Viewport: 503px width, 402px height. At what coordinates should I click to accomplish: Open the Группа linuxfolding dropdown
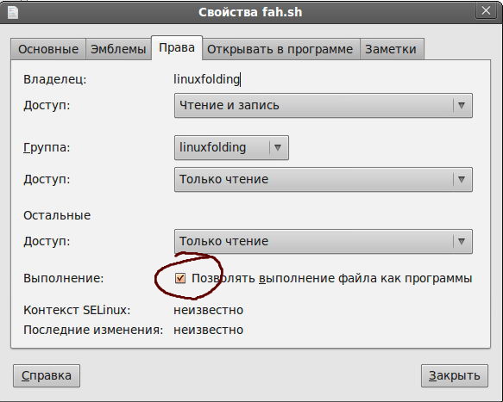click(231, 147)
